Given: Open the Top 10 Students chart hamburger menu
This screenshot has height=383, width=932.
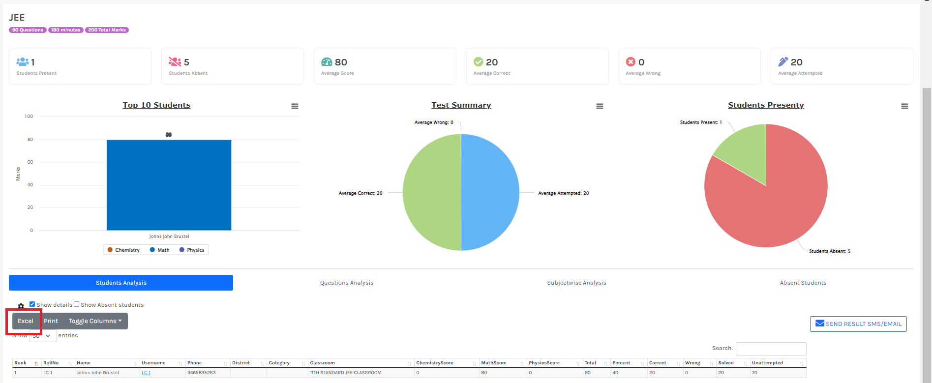Looking at the screenshot, I should pos(295,106).
